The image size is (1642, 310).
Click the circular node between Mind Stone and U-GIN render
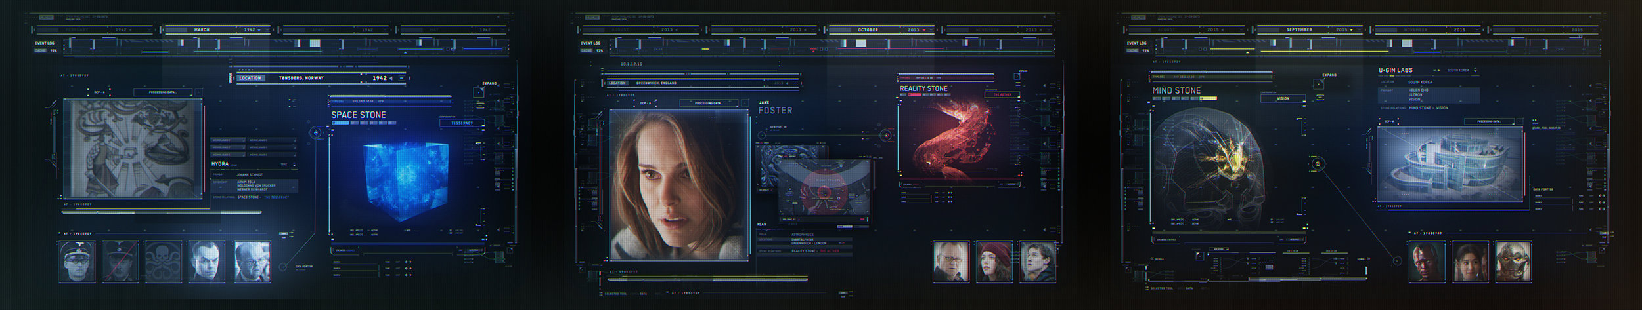1318,163
